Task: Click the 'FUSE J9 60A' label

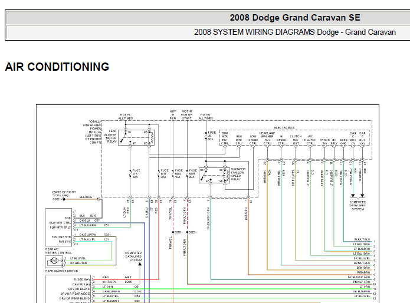Action: pyautogui.click(x=212, y=136)
